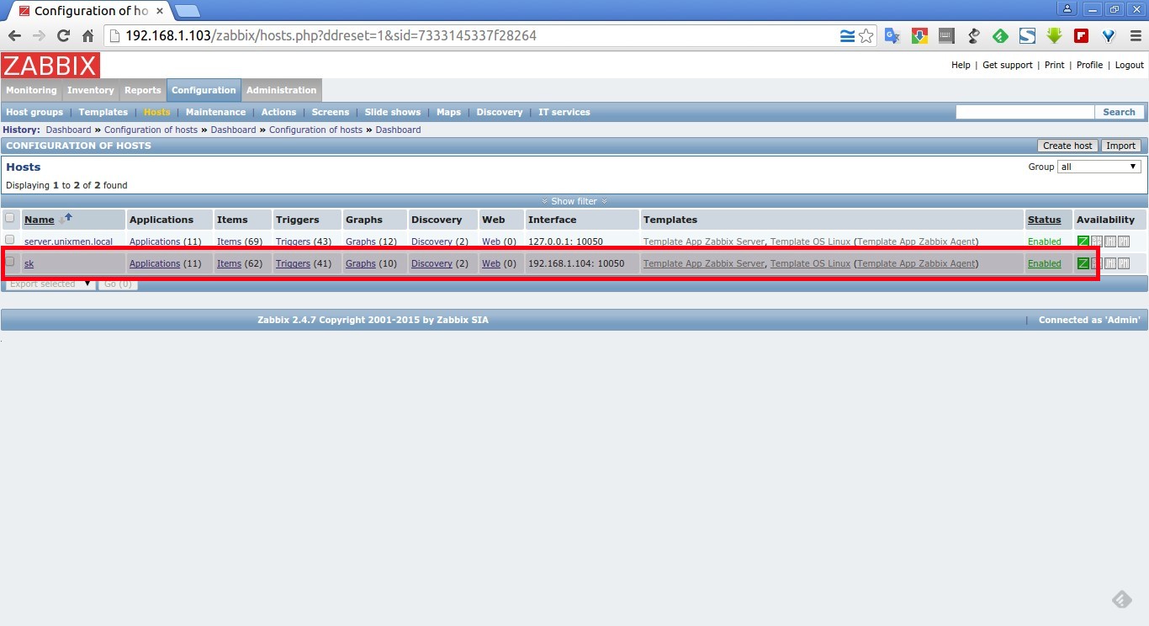Go to the Screens submenu

point(331,112)
